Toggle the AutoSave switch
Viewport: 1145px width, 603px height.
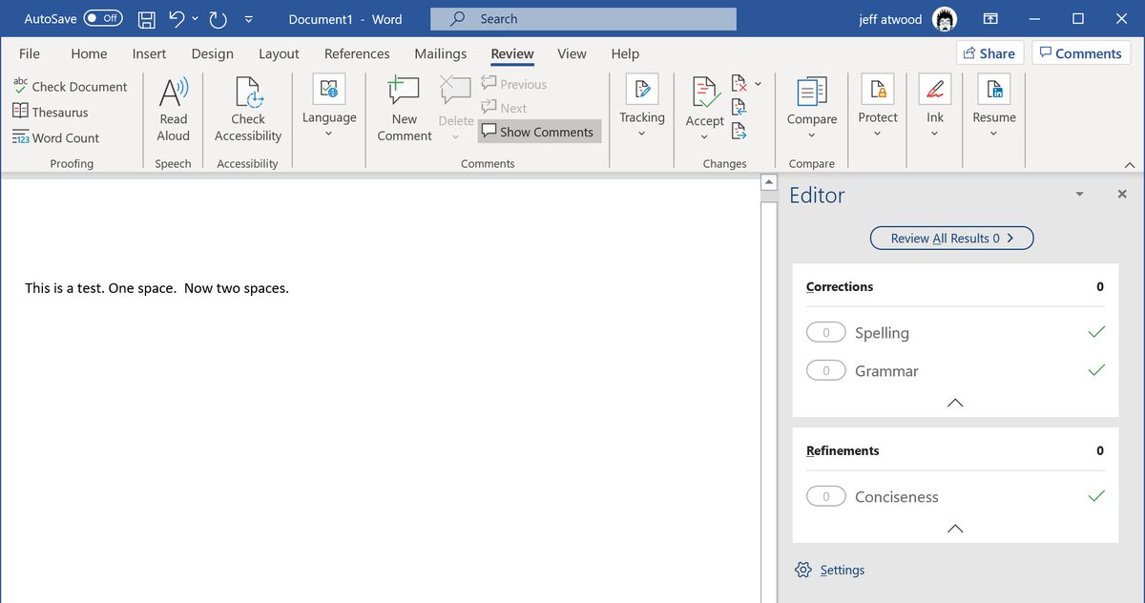coord(102,19)
